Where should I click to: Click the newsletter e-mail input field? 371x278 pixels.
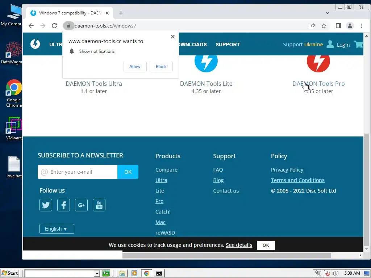tap(78, 172)
